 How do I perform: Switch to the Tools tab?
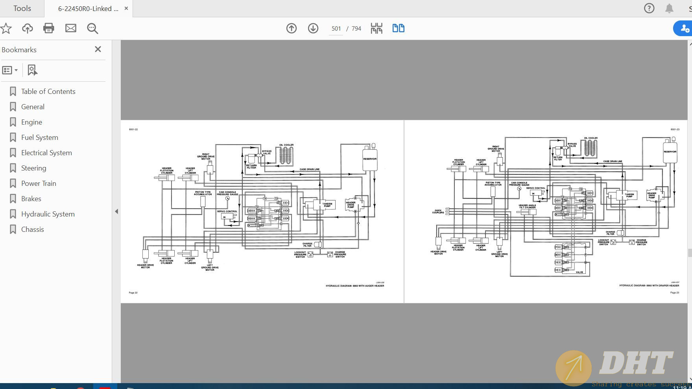[x=22, y=8]
